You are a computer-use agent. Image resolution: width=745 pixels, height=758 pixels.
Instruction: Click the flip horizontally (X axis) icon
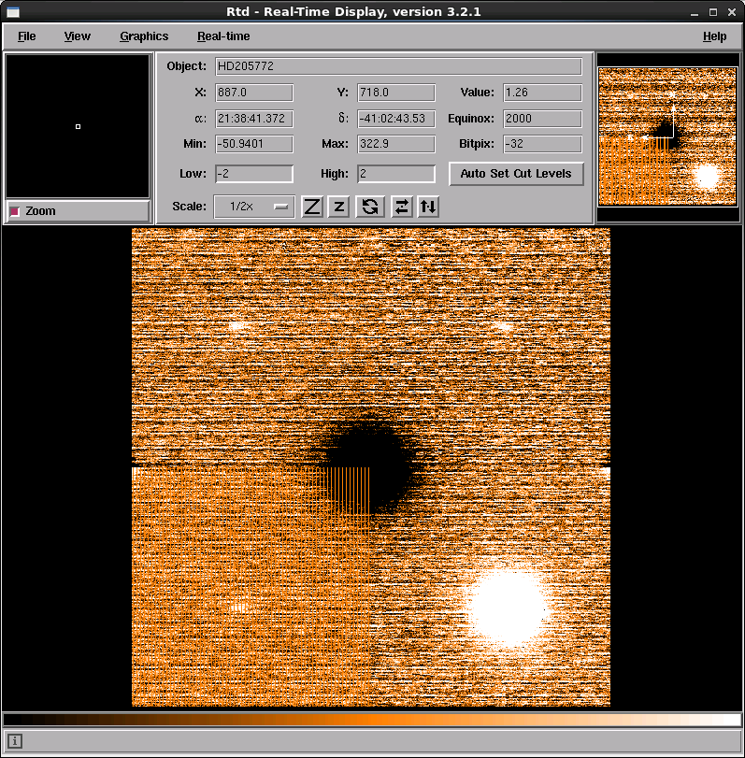tap(401, 207)
